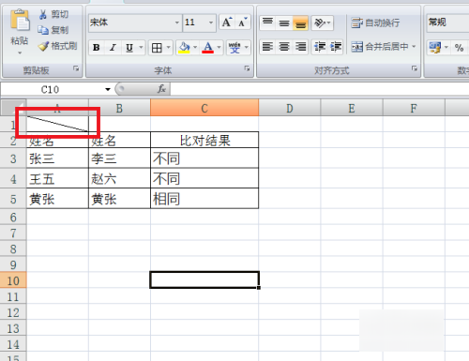The image size is (469, 361).
Task: Toggle bottom vertical alignment
Action: (300, 23)
